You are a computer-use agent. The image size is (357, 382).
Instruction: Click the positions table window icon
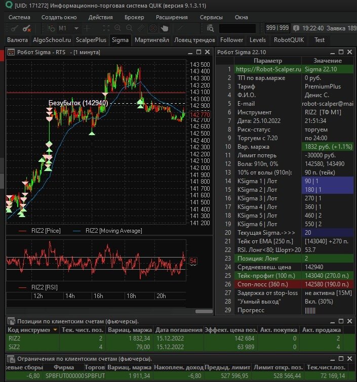[11, 321]
